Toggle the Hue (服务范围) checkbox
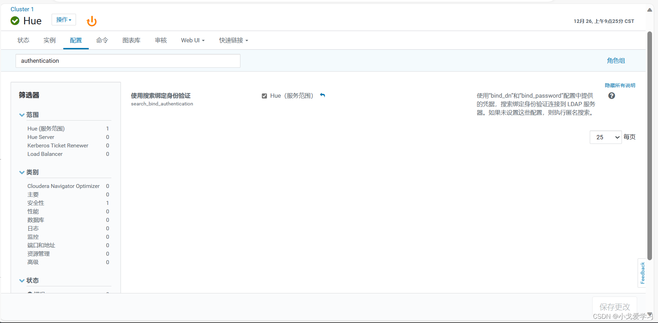 (x=264, y=96)
